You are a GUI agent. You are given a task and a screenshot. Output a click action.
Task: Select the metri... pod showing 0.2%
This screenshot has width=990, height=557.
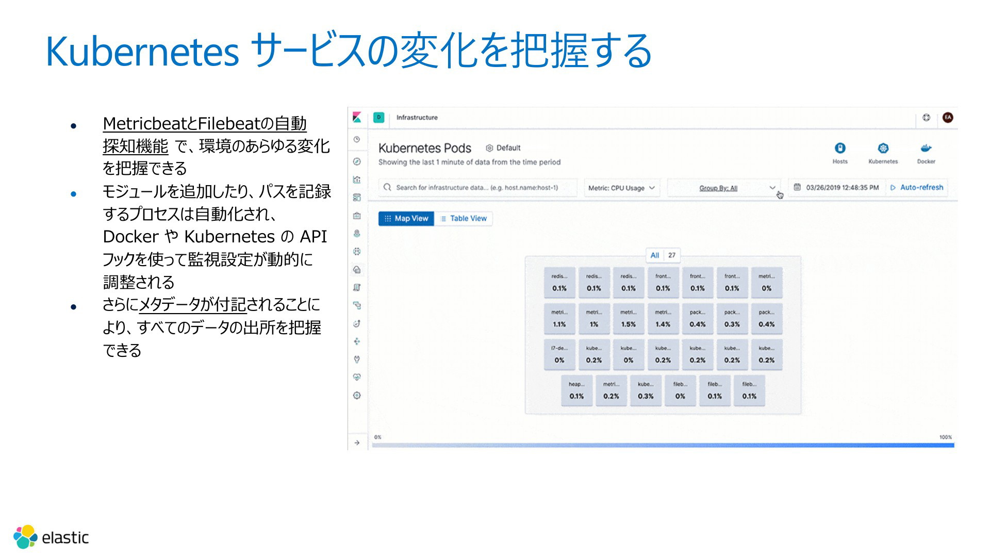(x=611, y=390)
